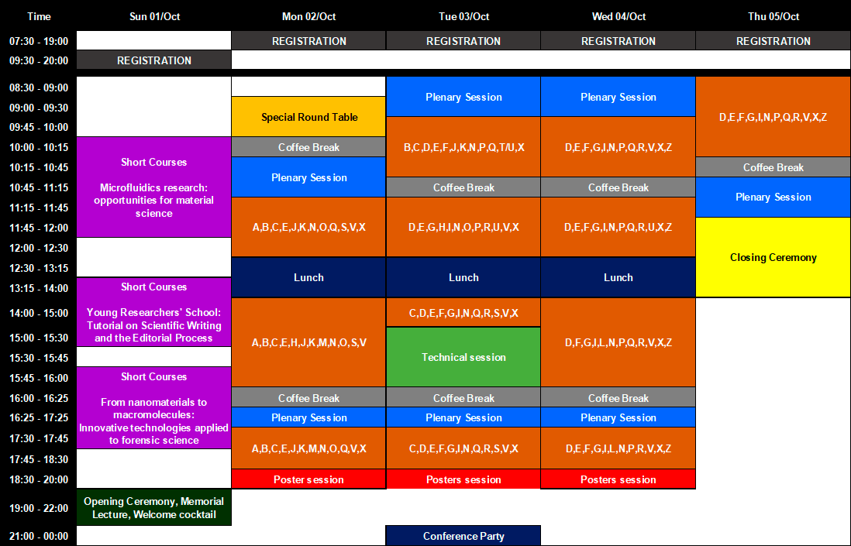Select the green Technical session block
Image resolution: width=851 pixels, height=546 pixels.
coord(463,357)
